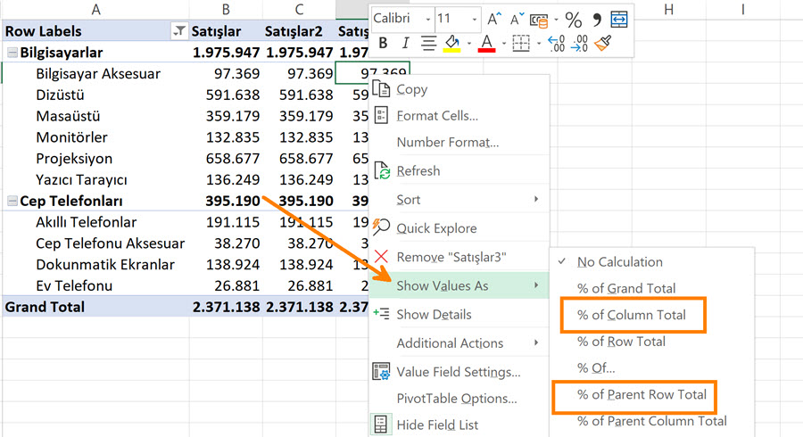This screenshot has height=437, width=803.
Task: Open the fill color dropdown arrow
Action: pos(469,44)
